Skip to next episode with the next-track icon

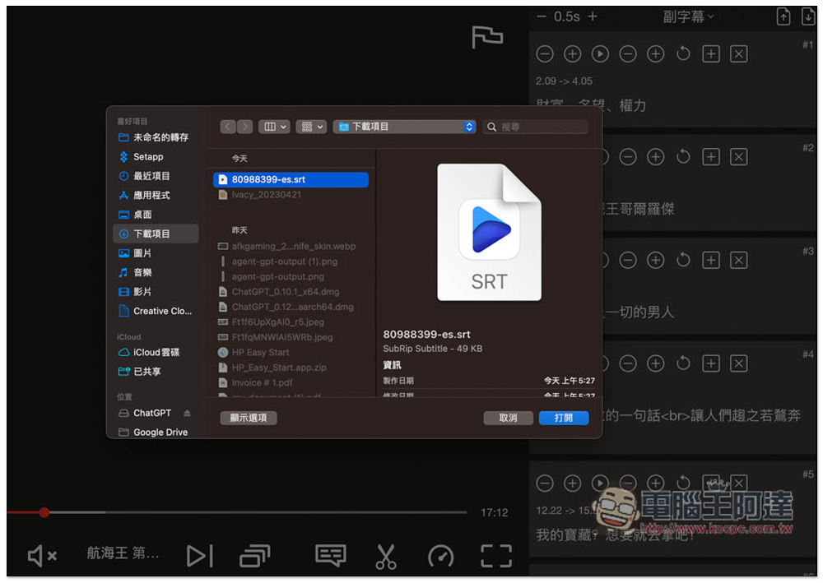200,556
